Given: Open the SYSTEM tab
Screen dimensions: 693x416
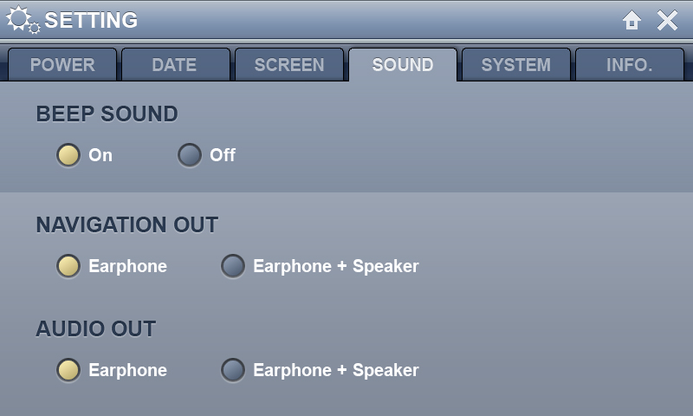Looking at the screenshot, I should click(x=515, y=64).
